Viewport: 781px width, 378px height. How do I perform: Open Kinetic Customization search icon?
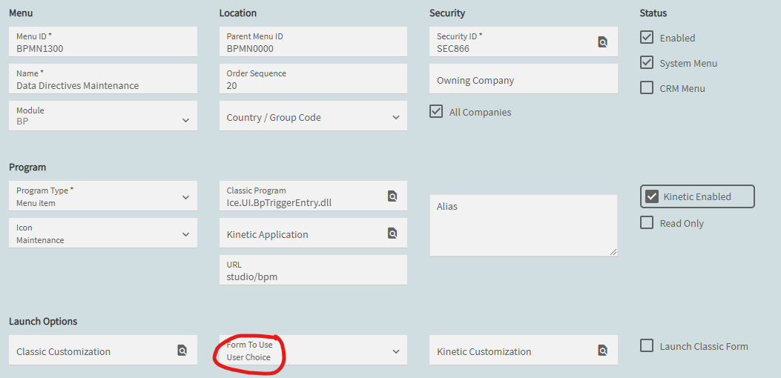point(603,350)
